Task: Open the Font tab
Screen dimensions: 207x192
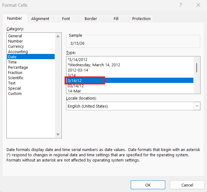Action: (66, 18)
